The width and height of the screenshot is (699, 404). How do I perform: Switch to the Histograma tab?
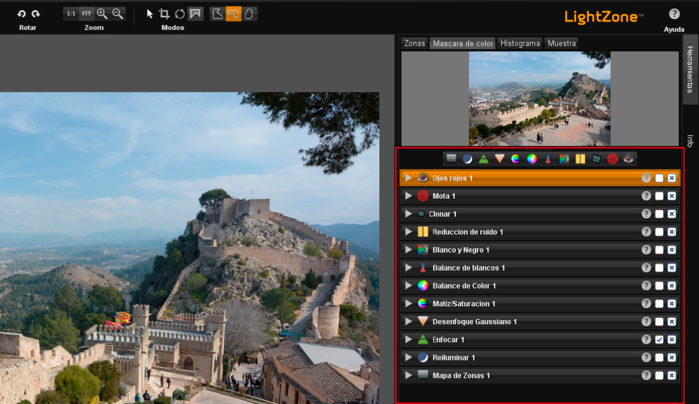(x=519, y=43)
